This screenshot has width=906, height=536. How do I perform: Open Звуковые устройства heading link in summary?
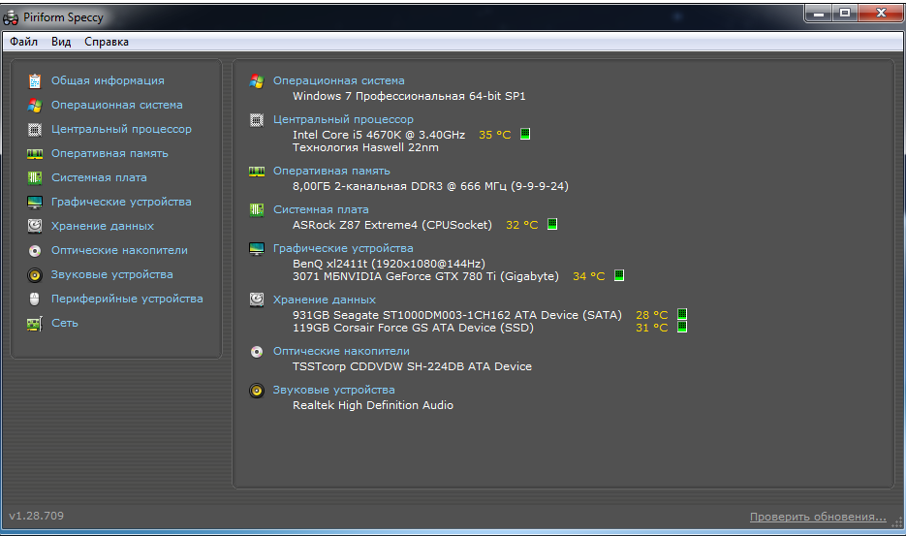point(334,391)
